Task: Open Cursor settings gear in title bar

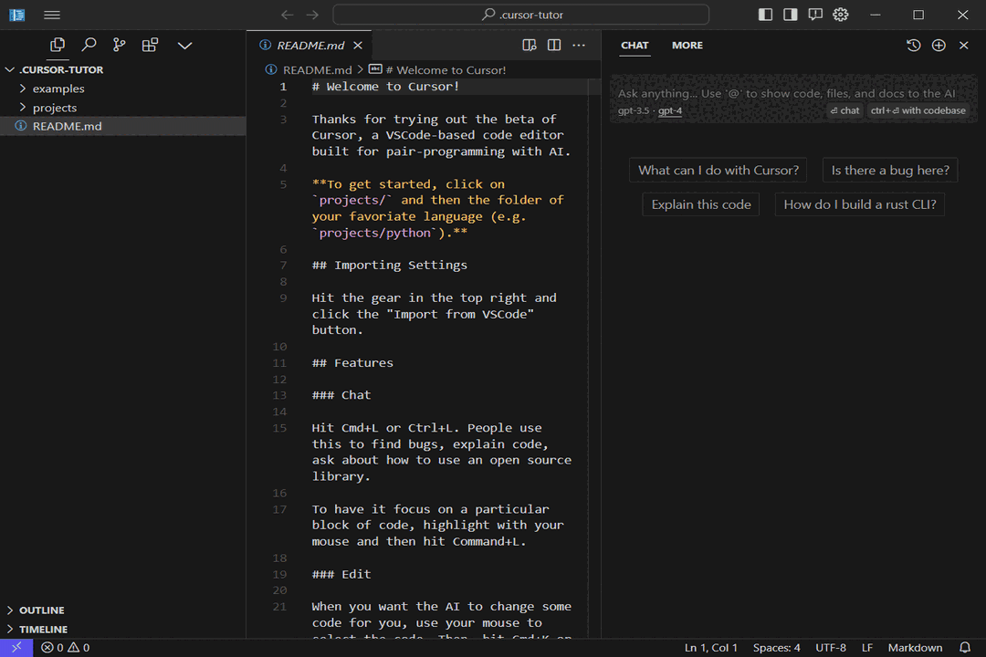Action: pos(841,15)
